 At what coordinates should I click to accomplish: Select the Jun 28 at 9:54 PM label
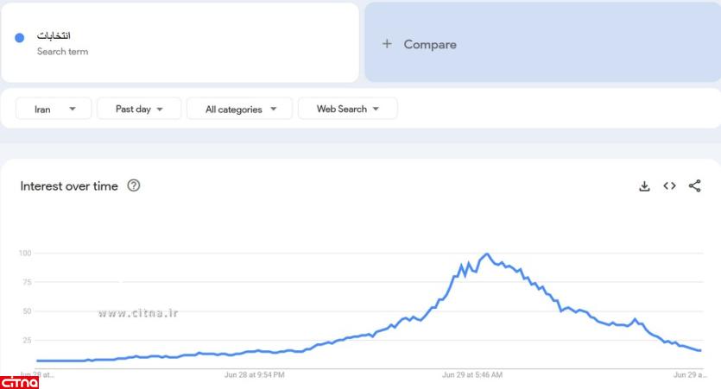coord(254,375)
